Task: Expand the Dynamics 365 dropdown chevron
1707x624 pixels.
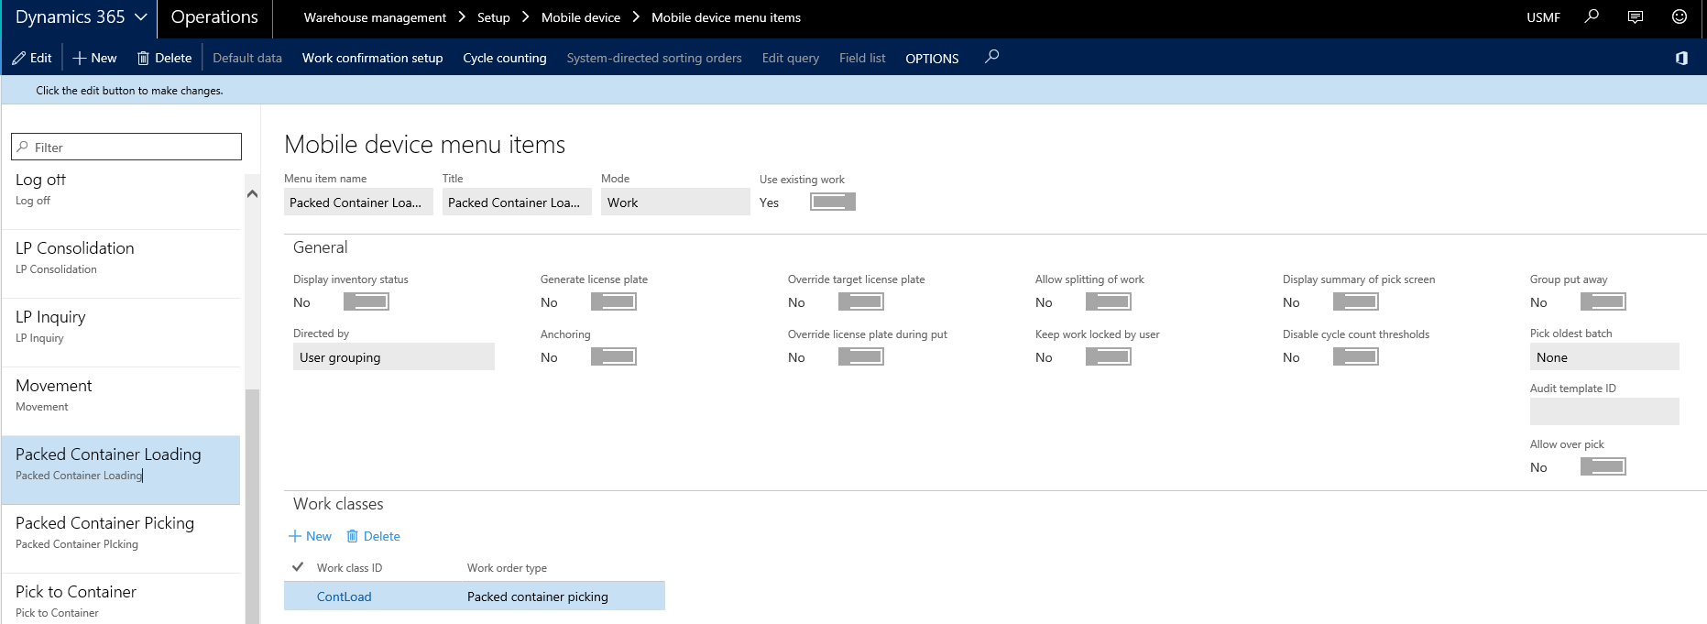Action: tap(141, 17)
